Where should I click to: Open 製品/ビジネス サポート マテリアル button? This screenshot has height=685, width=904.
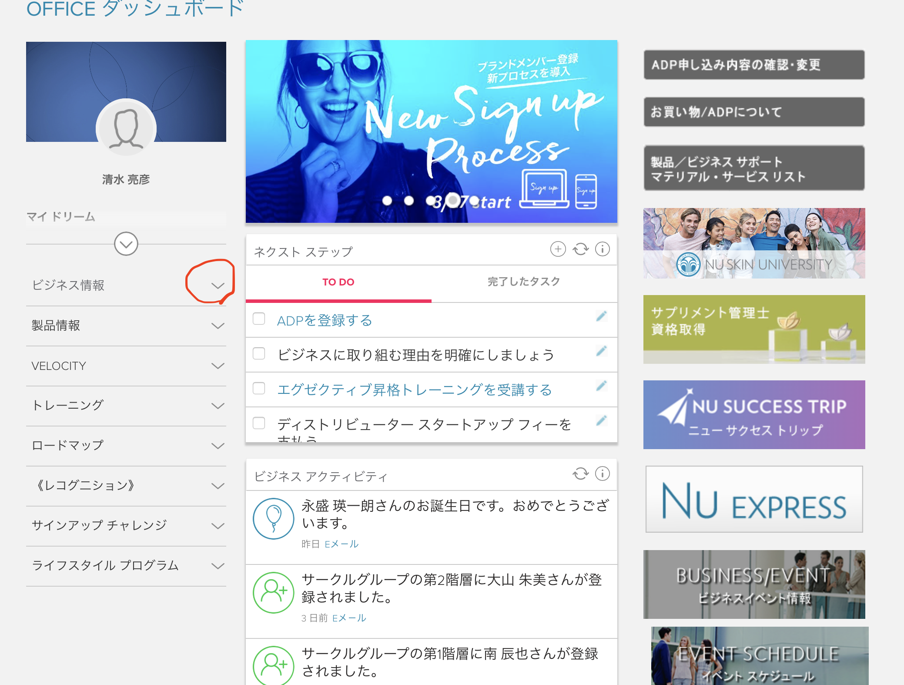(754, 168)
